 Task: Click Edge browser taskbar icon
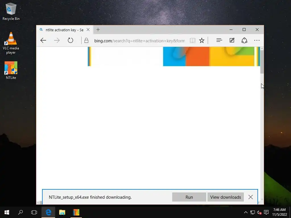click(x=48, y=212)
